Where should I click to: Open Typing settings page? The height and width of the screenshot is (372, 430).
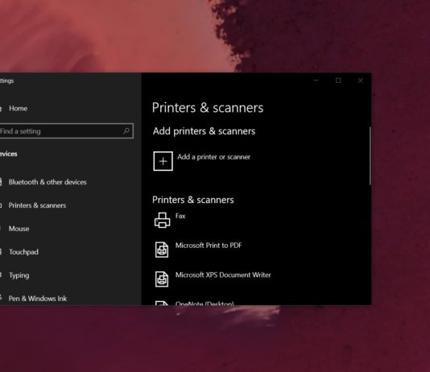[19, 275]
